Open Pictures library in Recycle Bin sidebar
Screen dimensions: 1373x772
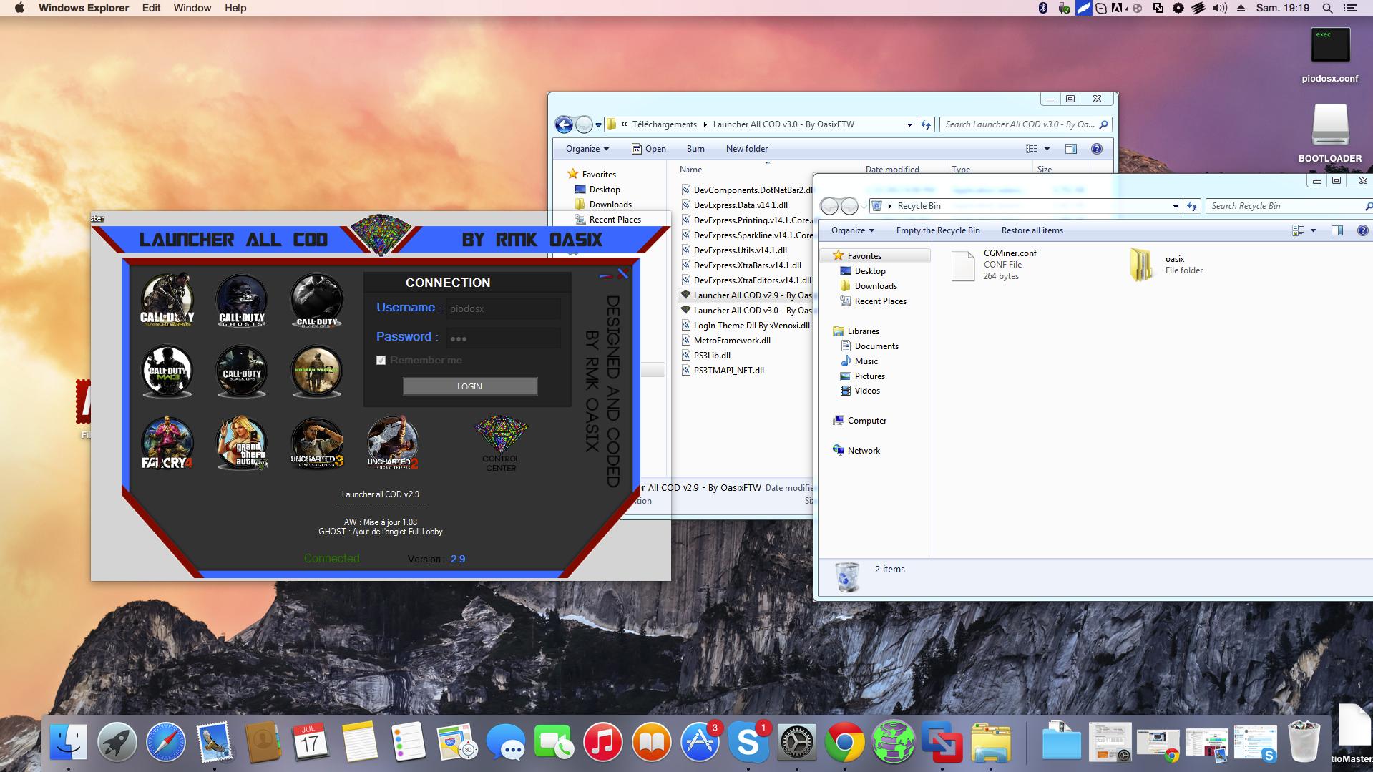pos(863,376)
